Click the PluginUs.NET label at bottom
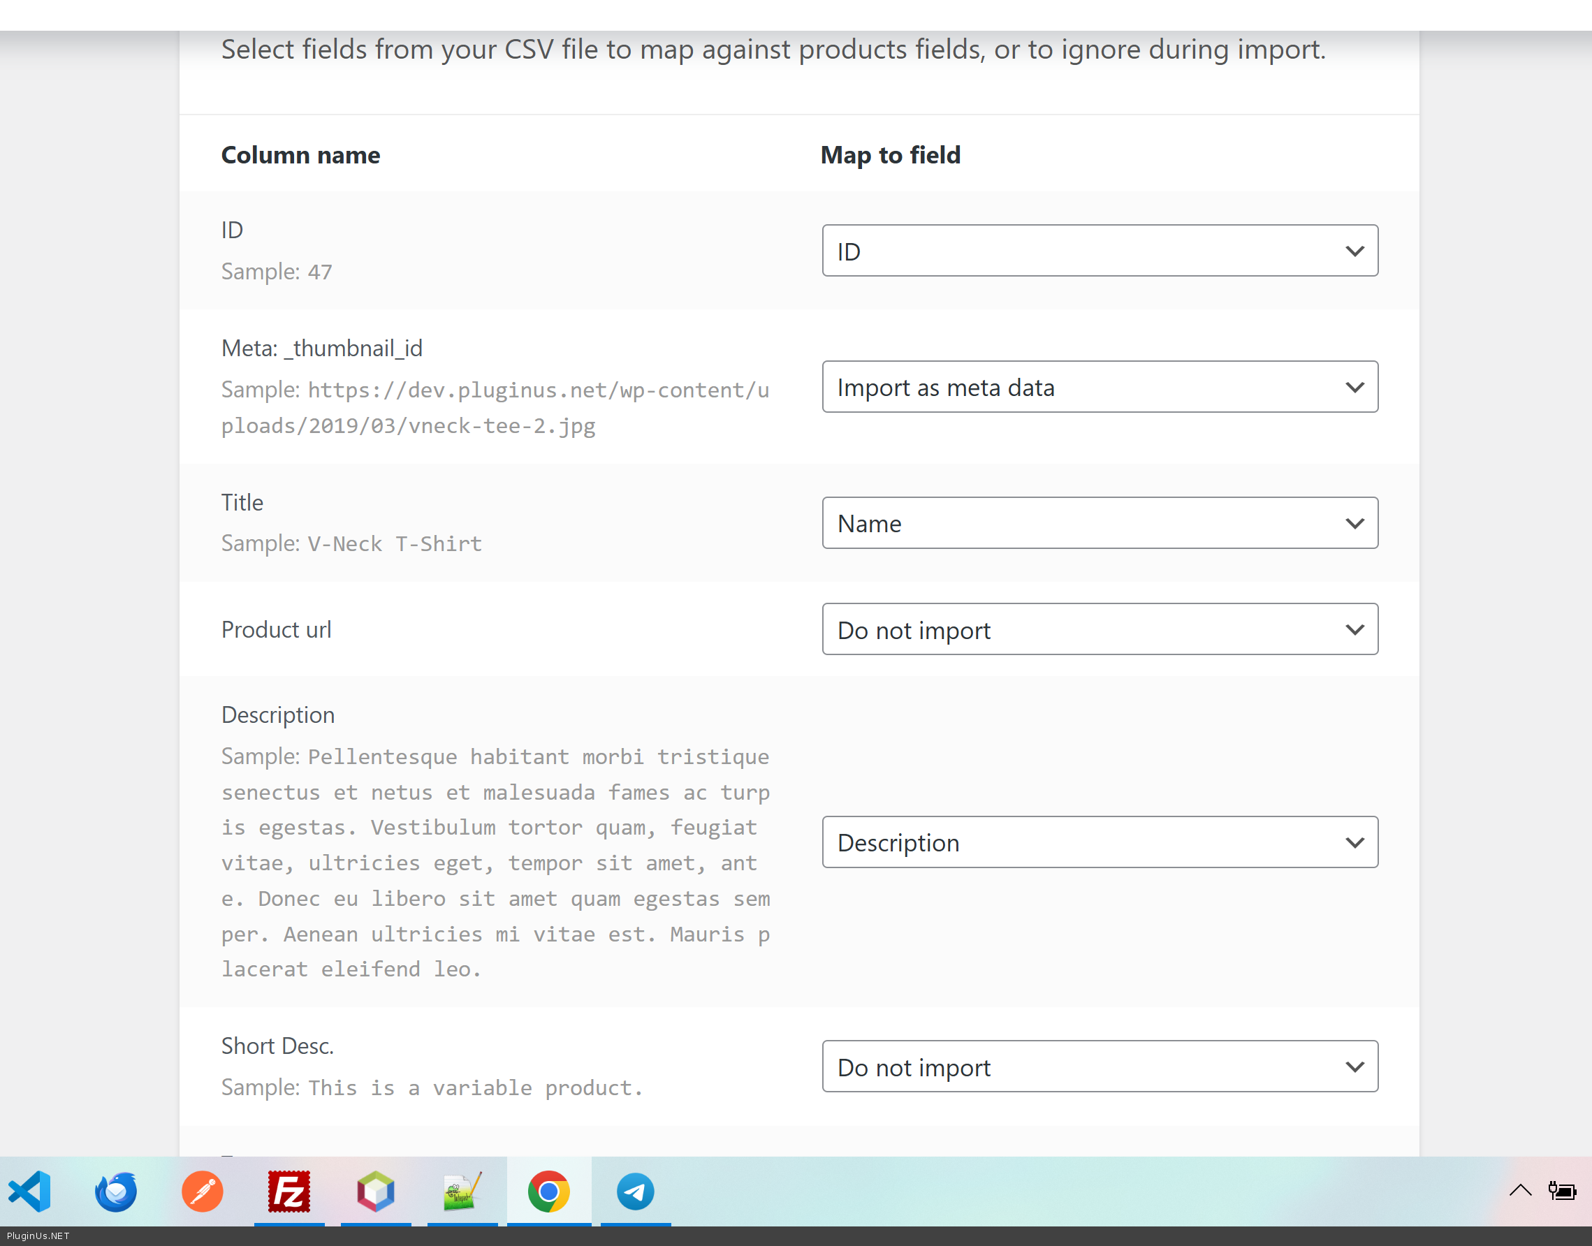The width and height of the screenshot is (1592, 1246). coord(38,1236)
